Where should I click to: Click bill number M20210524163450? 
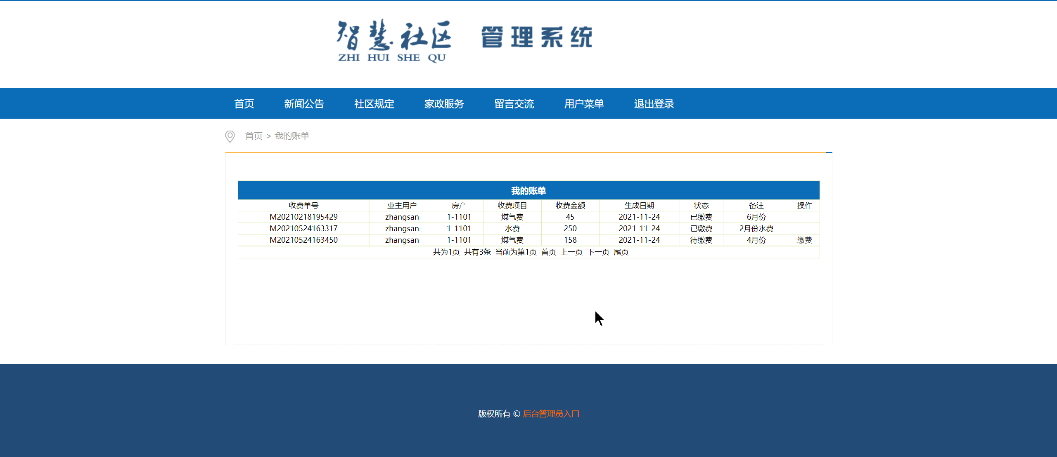click(303, 240)
